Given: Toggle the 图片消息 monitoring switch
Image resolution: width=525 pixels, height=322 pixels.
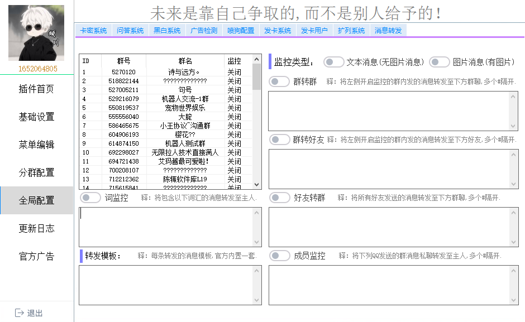Looking at the screenshot, I should pos(440,62).
